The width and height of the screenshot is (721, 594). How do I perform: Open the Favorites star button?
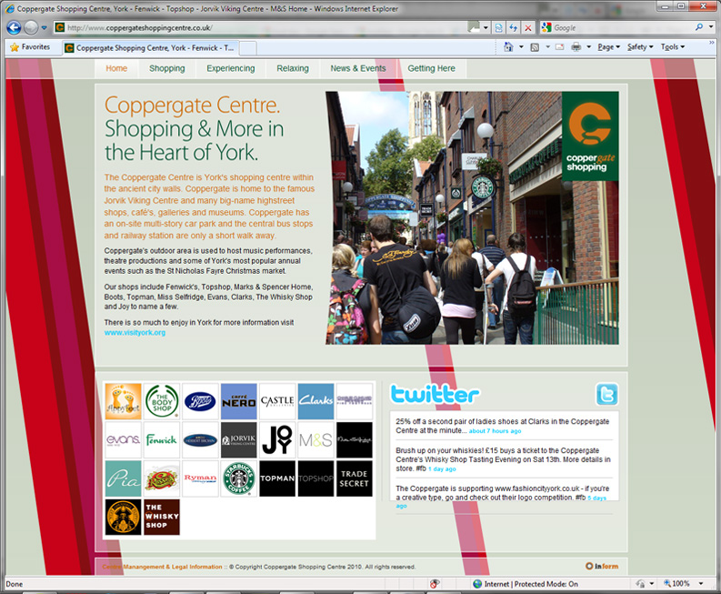coord(30,47)
